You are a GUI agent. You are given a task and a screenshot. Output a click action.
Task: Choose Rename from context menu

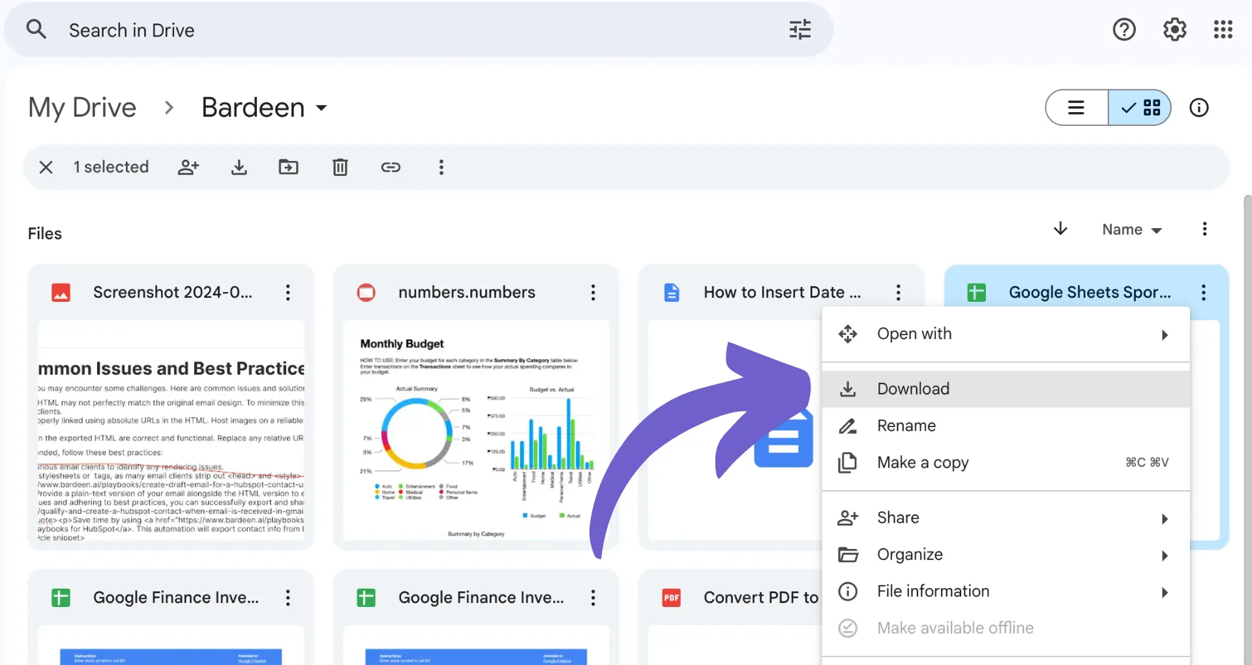(1006, 426)
